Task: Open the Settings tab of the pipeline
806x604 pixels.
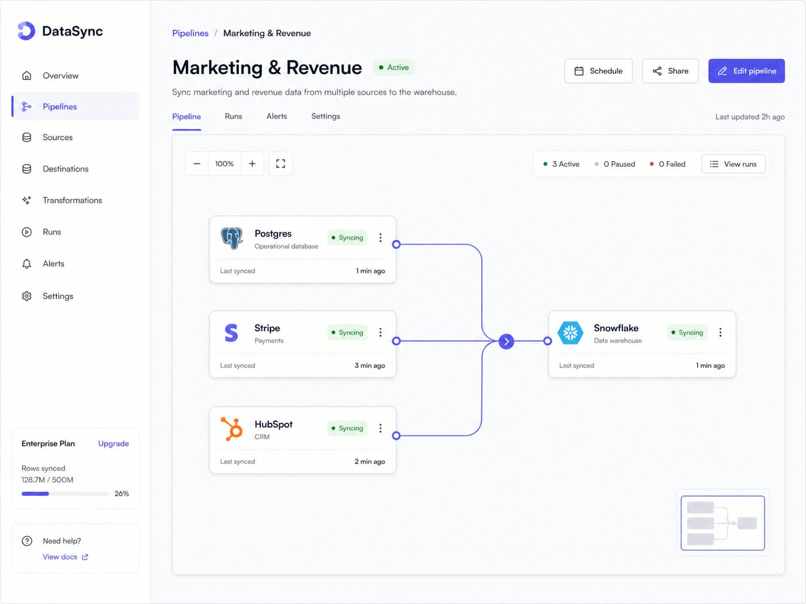Action: [x=326, y=116]
